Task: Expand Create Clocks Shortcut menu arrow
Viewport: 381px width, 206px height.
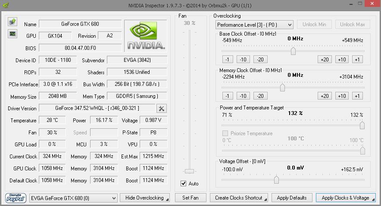Action: (265, 200)
